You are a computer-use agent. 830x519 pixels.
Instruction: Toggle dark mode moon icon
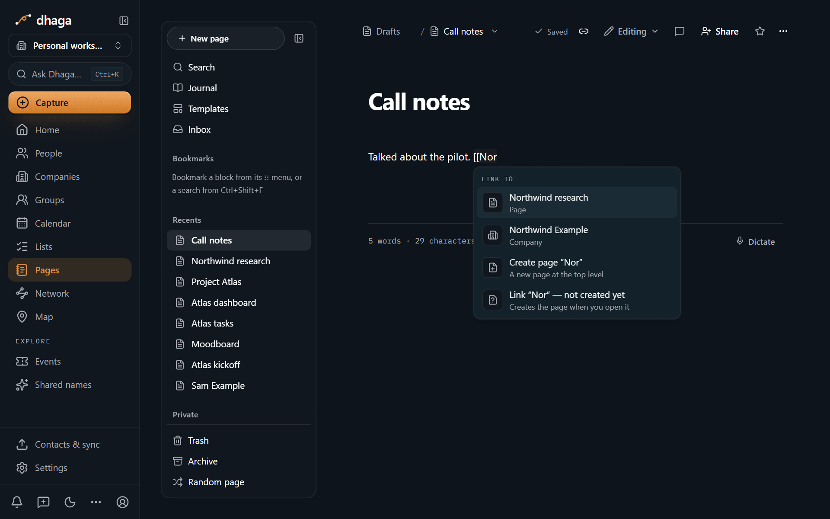tap(70, 502)
